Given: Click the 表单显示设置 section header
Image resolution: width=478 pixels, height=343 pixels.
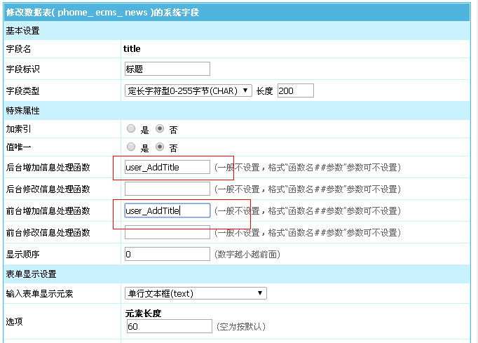Looking at the screenshot, I should coord(32,274).
